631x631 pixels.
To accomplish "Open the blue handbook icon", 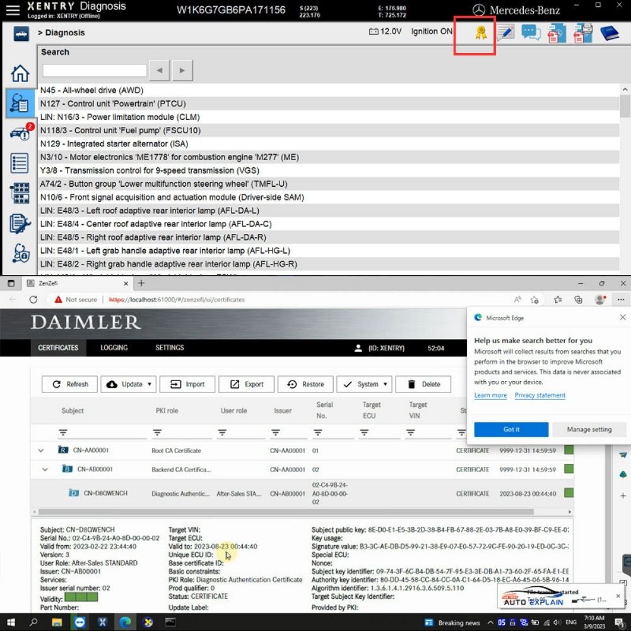I will (x=608, y=32).
